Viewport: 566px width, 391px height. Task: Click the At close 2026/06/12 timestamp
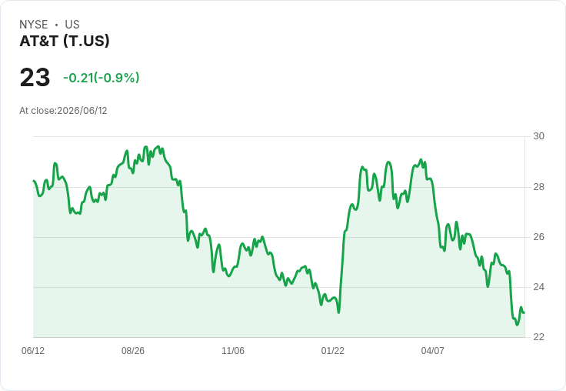(63, 111)
